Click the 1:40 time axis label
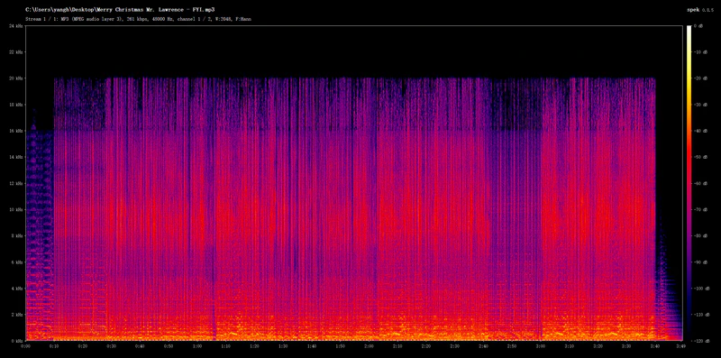721x358 pixels. click(x=312, y=345)
